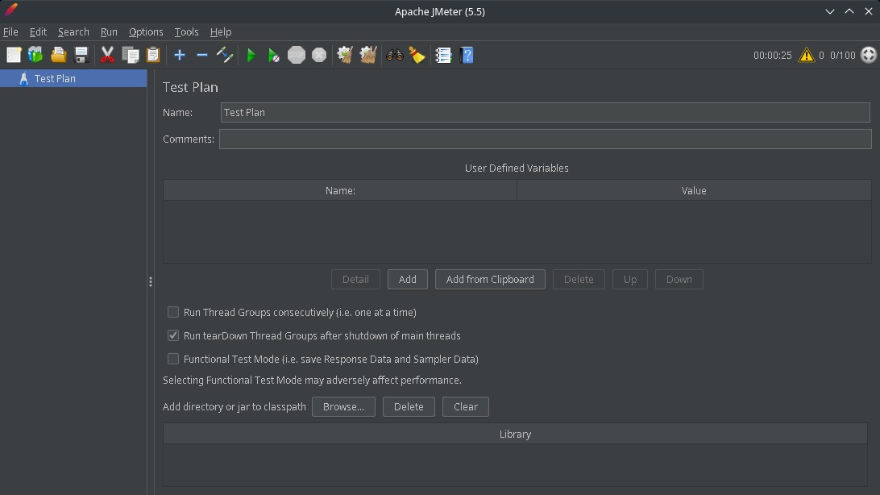Enable Run Thread Groups consecutively checkbox
The height and width of the screenshot is (495, 880).
point(172,312)
